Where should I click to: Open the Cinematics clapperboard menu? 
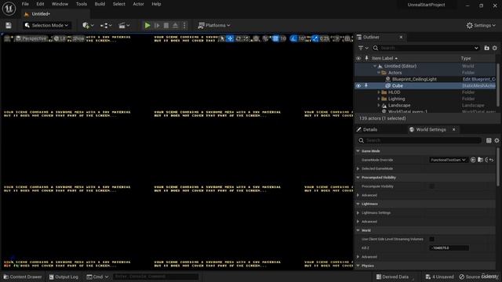(x=124, y=25)
